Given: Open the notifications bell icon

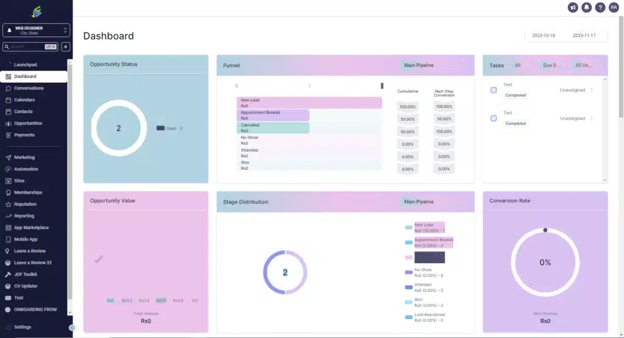Looking at the screenshot, I should [586, 7].
